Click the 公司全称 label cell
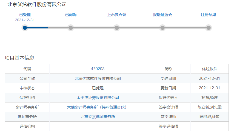 [27, 78]
